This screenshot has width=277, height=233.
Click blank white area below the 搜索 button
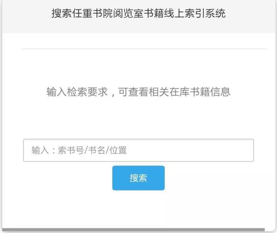138,209
